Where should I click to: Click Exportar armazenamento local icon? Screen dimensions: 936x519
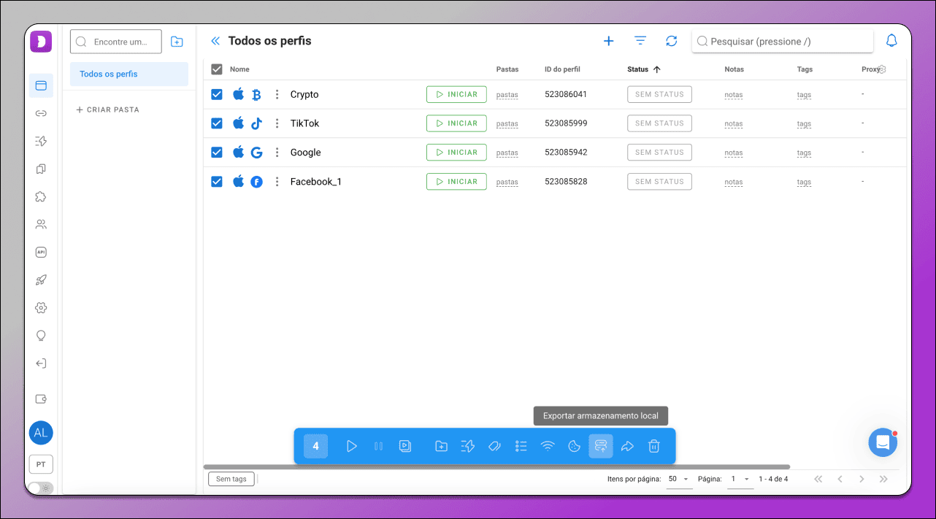pyautogui.click(x=601, y=446)
